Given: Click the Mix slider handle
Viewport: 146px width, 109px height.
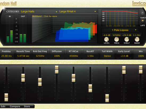Looking at the screenshot, I should coord(141,70).
